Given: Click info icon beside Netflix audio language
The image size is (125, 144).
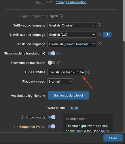Looking at the screenshot, I should pyautogui.click(x=99, y=25).
